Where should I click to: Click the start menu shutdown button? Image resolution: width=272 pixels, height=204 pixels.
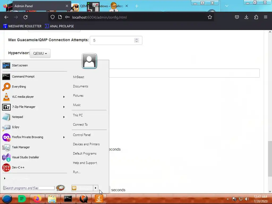click(x=82, y=188)
